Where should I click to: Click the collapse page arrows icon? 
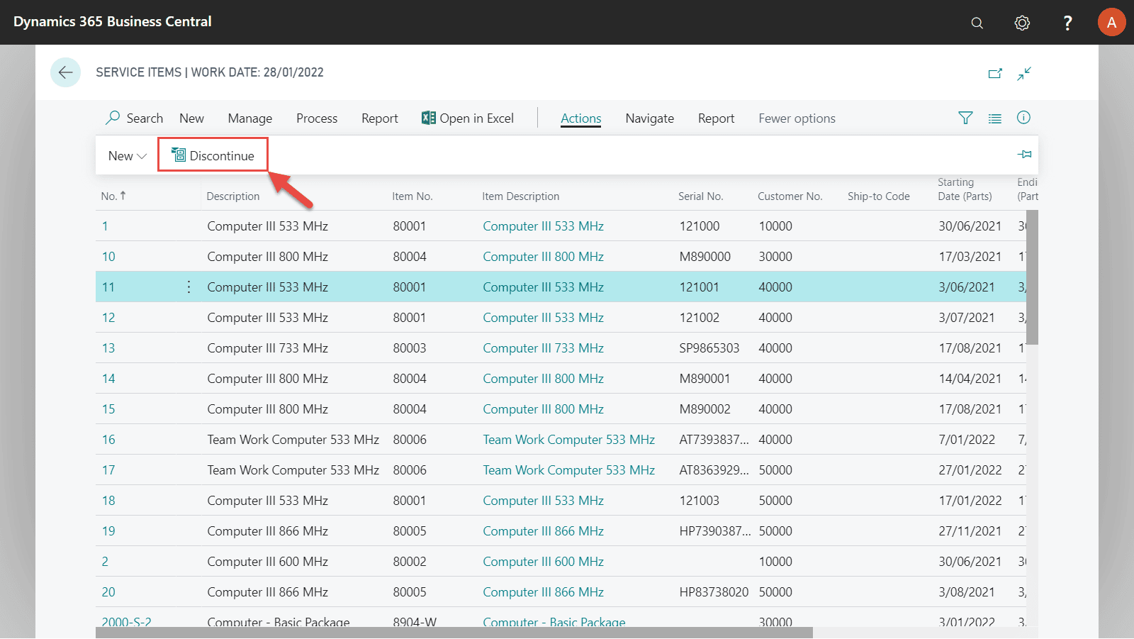click(x=1024, y=73)
